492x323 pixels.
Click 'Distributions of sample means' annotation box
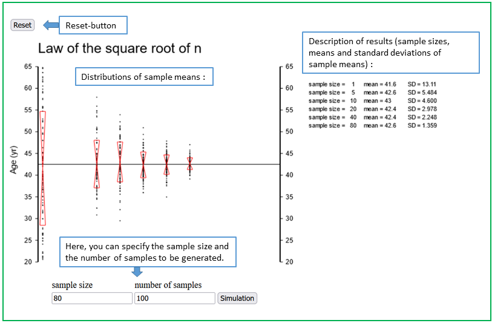click(145, 77)
